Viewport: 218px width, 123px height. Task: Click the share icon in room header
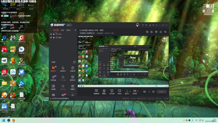[165, 32]
